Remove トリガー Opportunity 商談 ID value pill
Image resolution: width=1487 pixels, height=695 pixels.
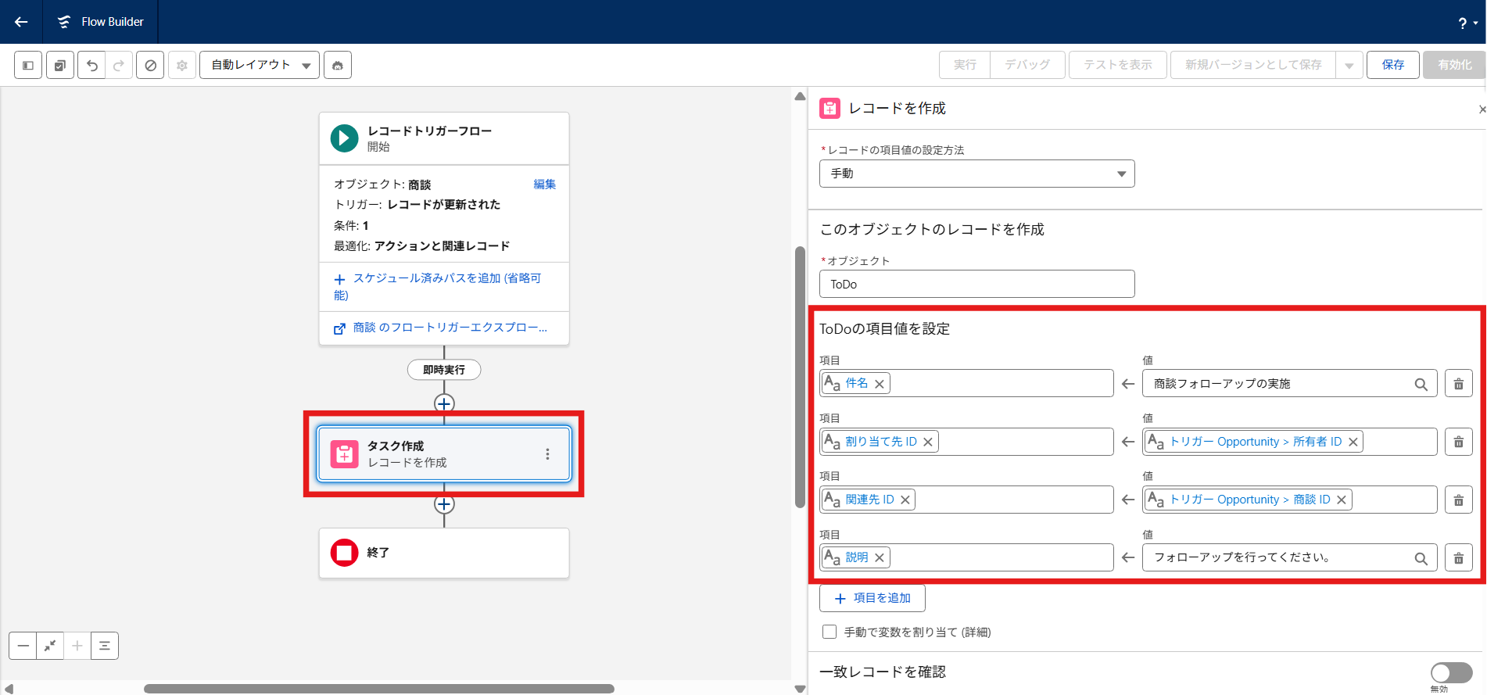[1342, 500]
